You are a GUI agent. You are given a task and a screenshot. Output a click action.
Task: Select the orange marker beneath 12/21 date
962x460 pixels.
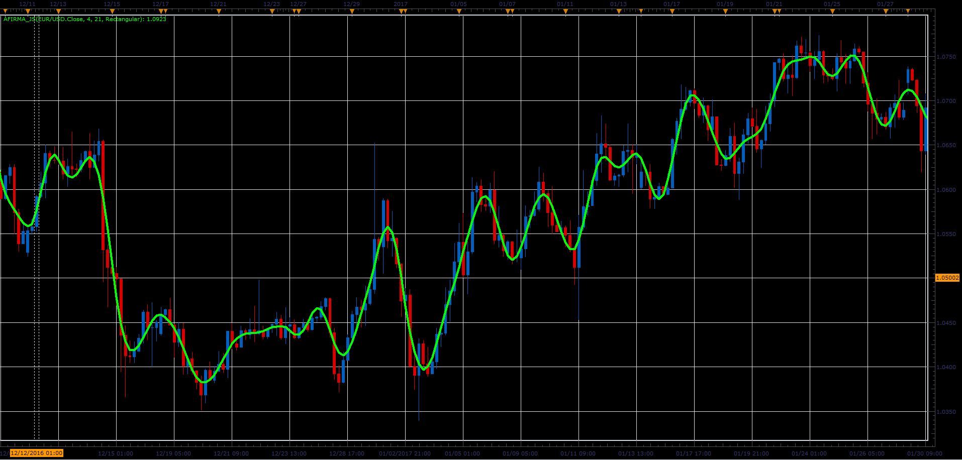pyautogui.click(x=219, y=11)
